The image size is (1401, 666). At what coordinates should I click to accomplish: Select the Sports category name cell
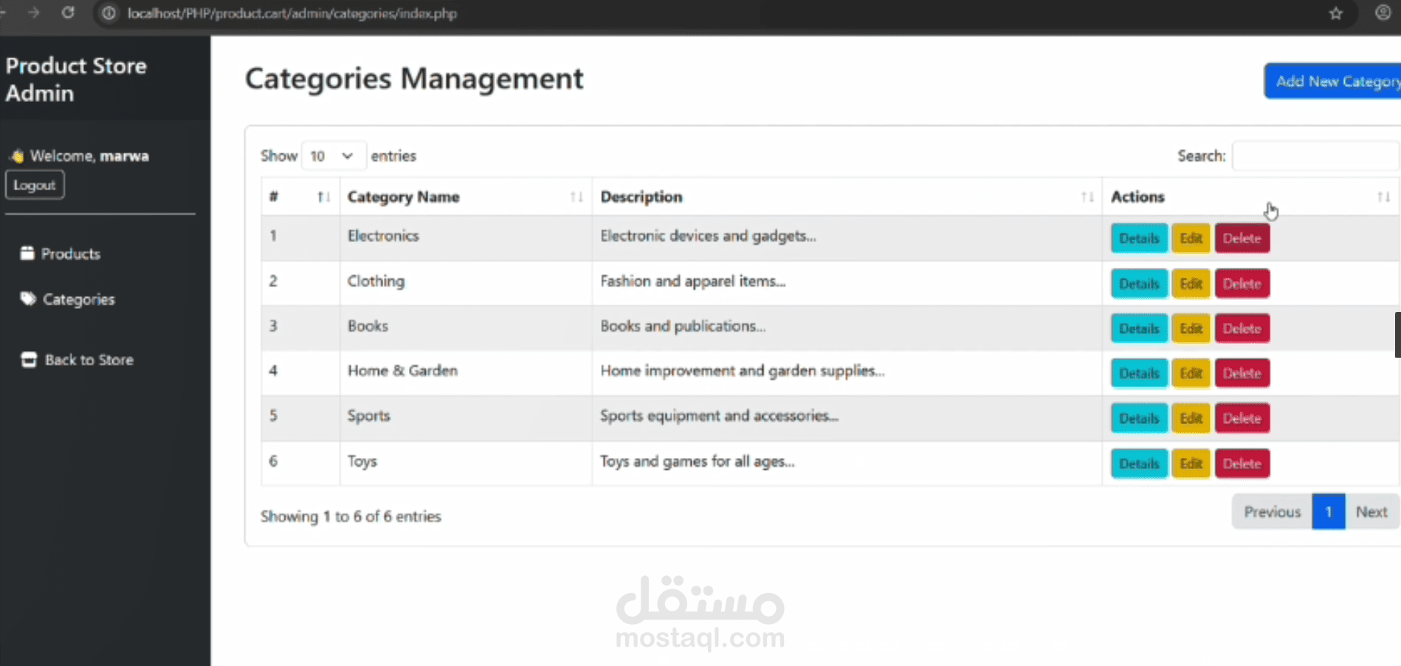(466, 417)
